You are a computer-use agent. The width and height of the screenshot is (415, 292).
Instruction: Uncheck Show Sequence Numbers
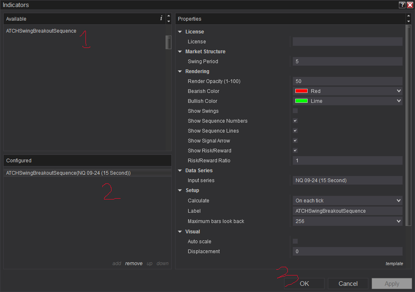pyautogui.click(x=295, y=121)
